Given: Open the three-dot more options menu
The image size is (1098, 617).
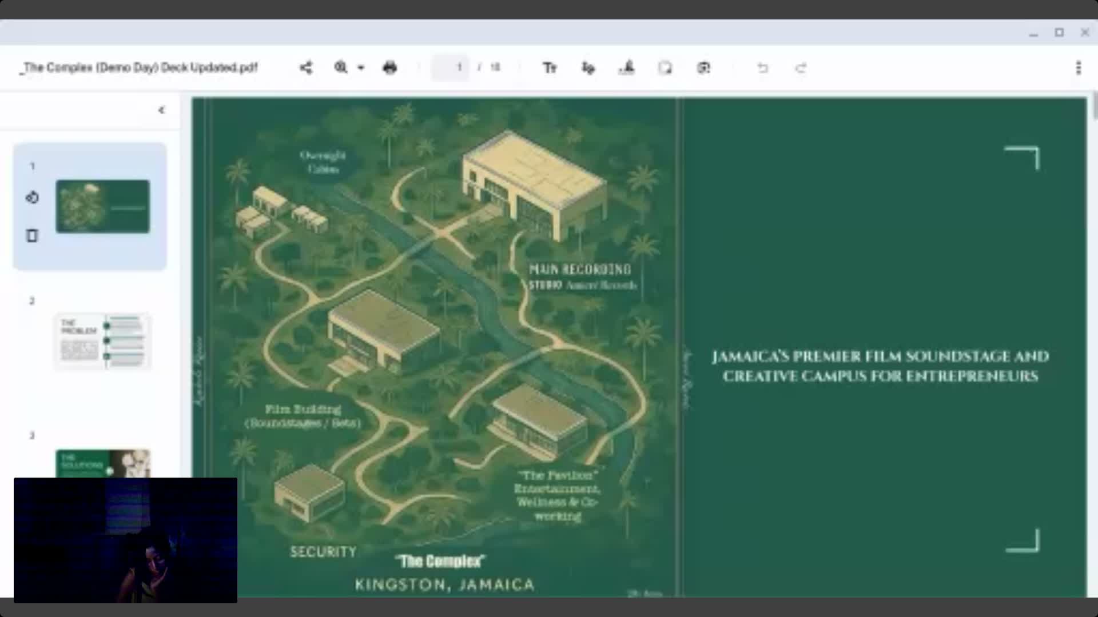Looking at the screenshot, I should point(1079,68).
